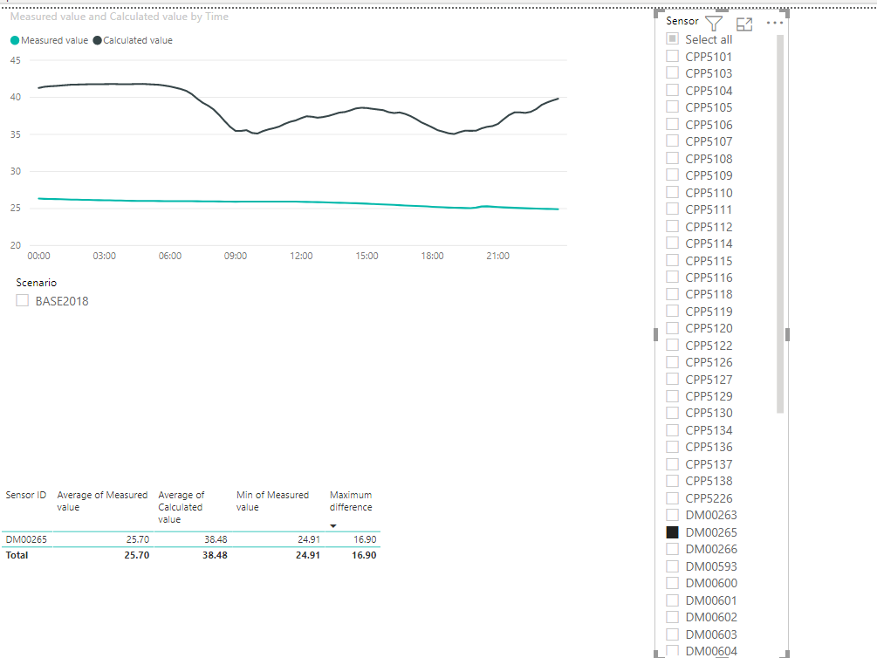Check the CPP5110 sensor checkbox
This screenshot has width=877, height=658.
[672, 193]
